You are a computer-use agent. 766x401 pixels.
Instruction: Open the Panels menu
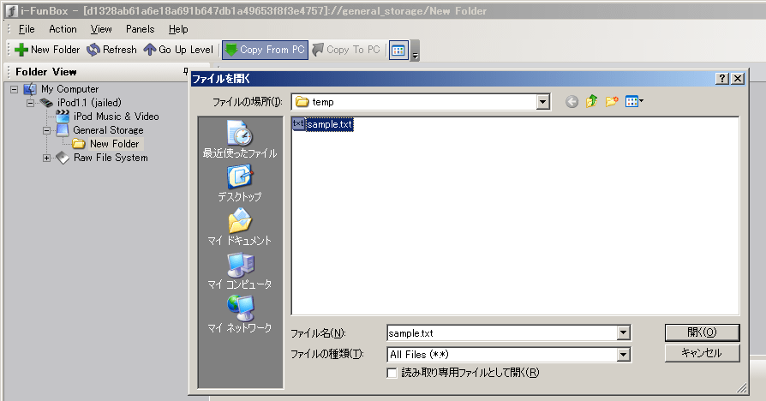coord(140,29)
